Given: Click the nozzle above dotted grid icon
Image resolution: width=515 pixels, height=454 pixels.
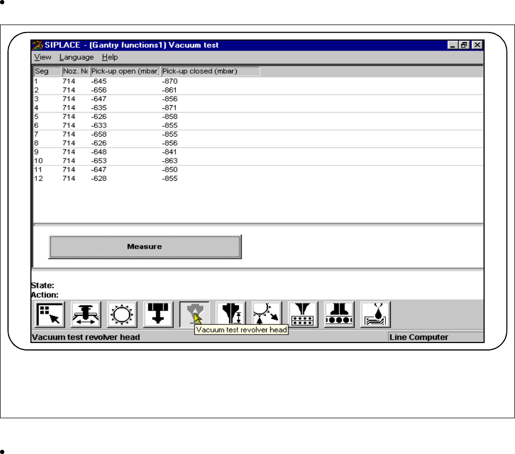Looking at the screenshot, I should 303,315.
